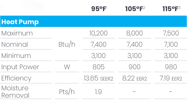
Task: Click the 1.9 moisture removal value
Action: pyautogui.click(x=98, y=92)
